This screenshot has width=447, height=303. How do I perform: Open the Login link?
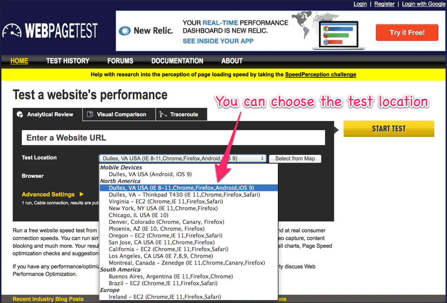tap(360, 4)
